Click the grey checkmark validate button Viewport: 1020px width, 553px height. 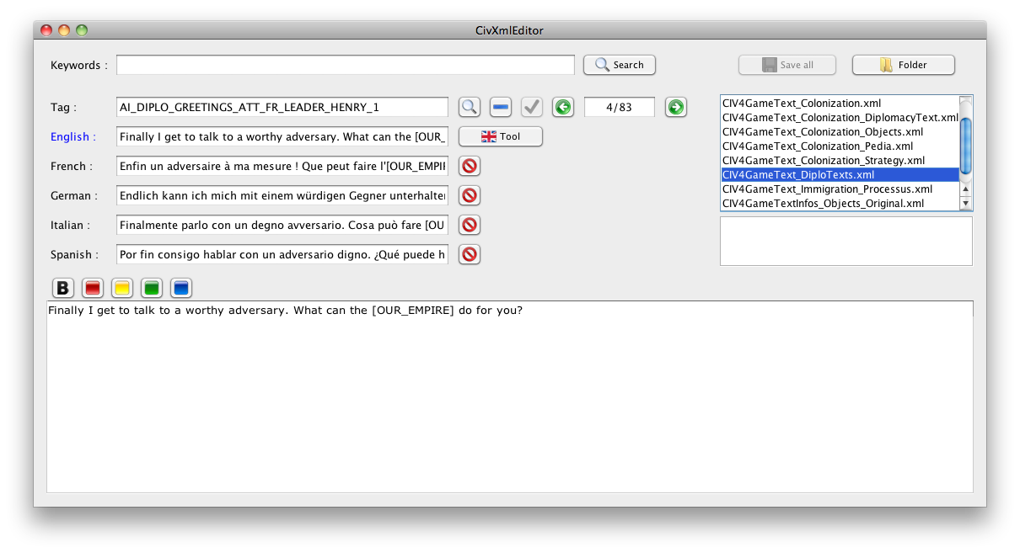pos(532,107)
